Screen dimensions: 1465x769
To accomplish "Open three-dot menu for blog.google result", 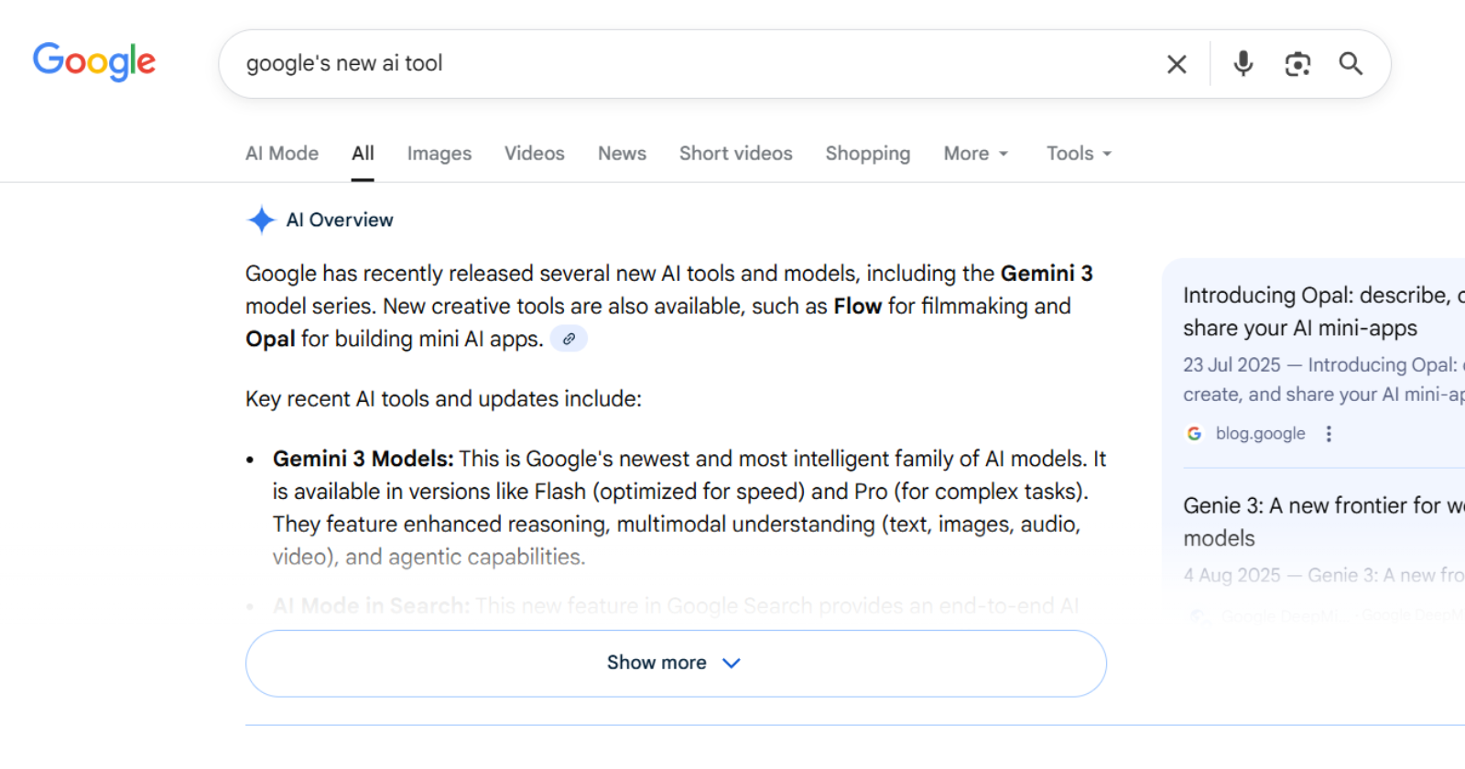I will tap(1329, 434).
